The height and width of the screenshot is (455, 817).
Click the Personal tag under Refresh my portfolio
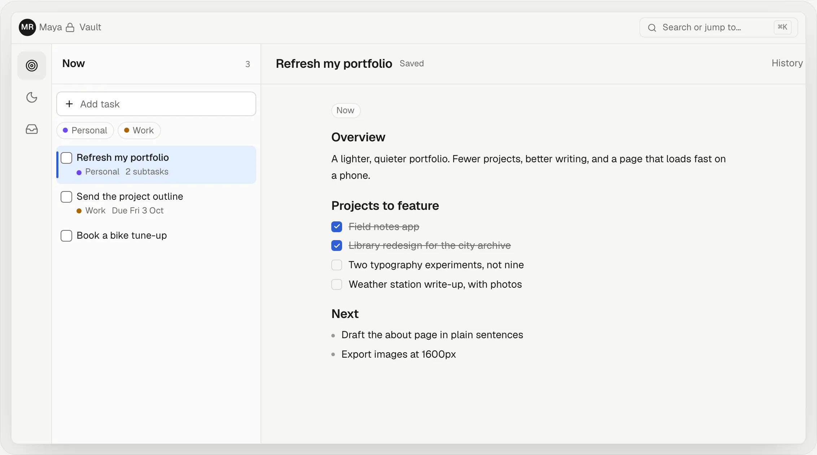click(x=98, y=172)
